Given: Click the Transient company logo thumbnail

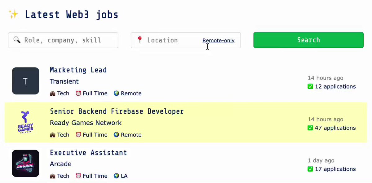Looking at the screenshot, I should [x=25, y=81].
